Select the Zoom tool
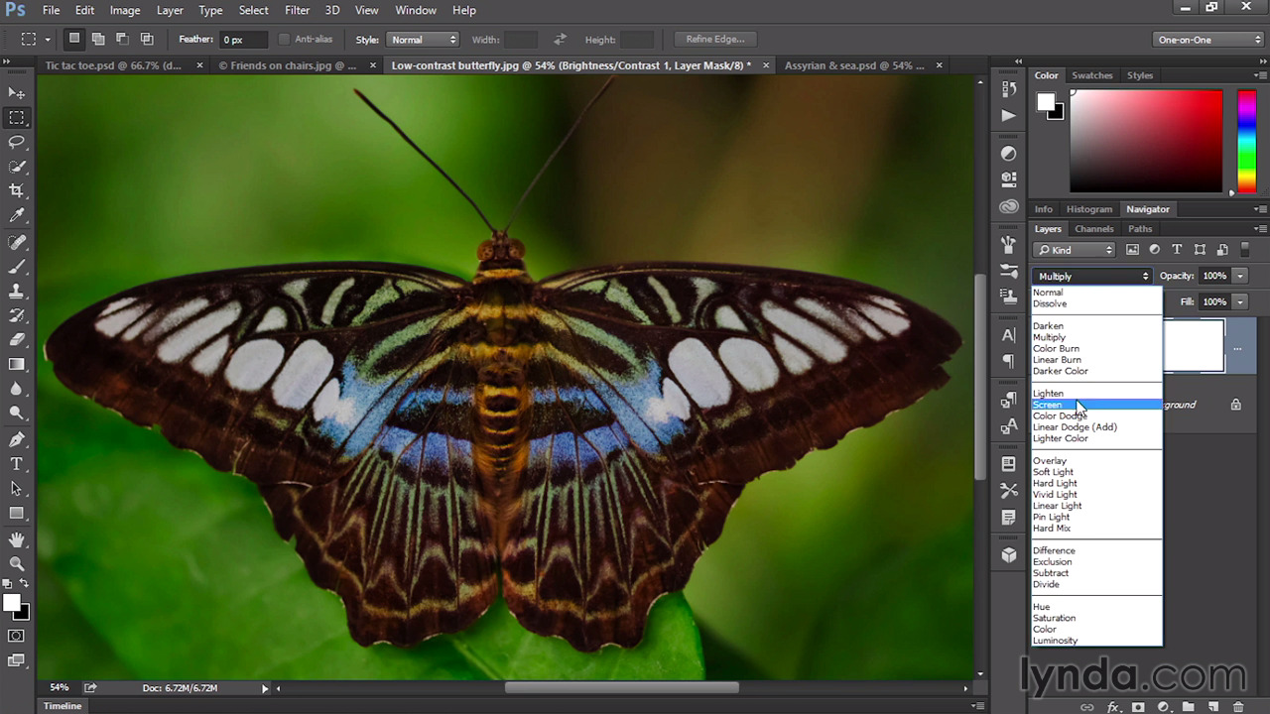This screenshot has height=714, width=1270. pos(17,564)
